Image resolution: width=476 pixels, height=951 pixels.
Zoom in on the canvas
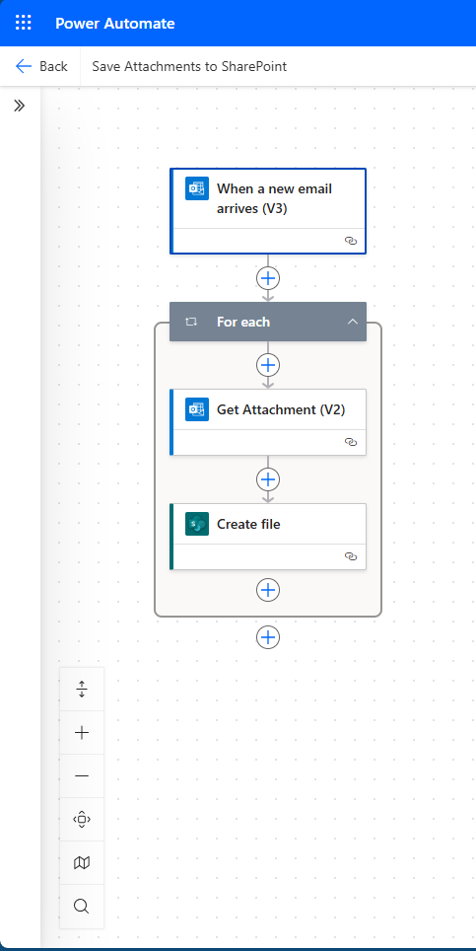click(x=82, y=733)
